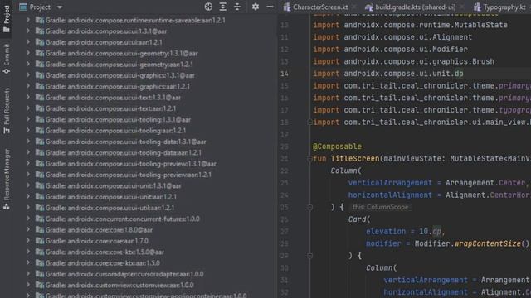This screenshot has width=531, height=298.
Task: Click the Select Opened File target icon
Action: coord(208,7)
